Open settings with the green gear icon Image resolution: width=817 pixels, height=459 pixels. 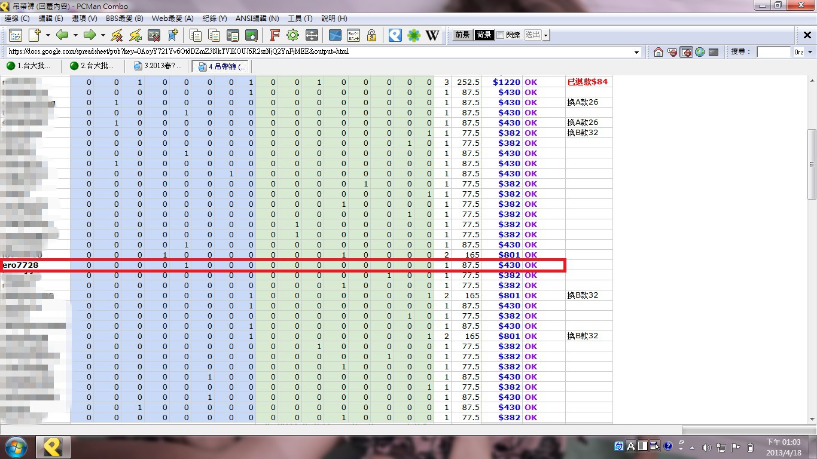pyautogui.click(x=293, y=35)
